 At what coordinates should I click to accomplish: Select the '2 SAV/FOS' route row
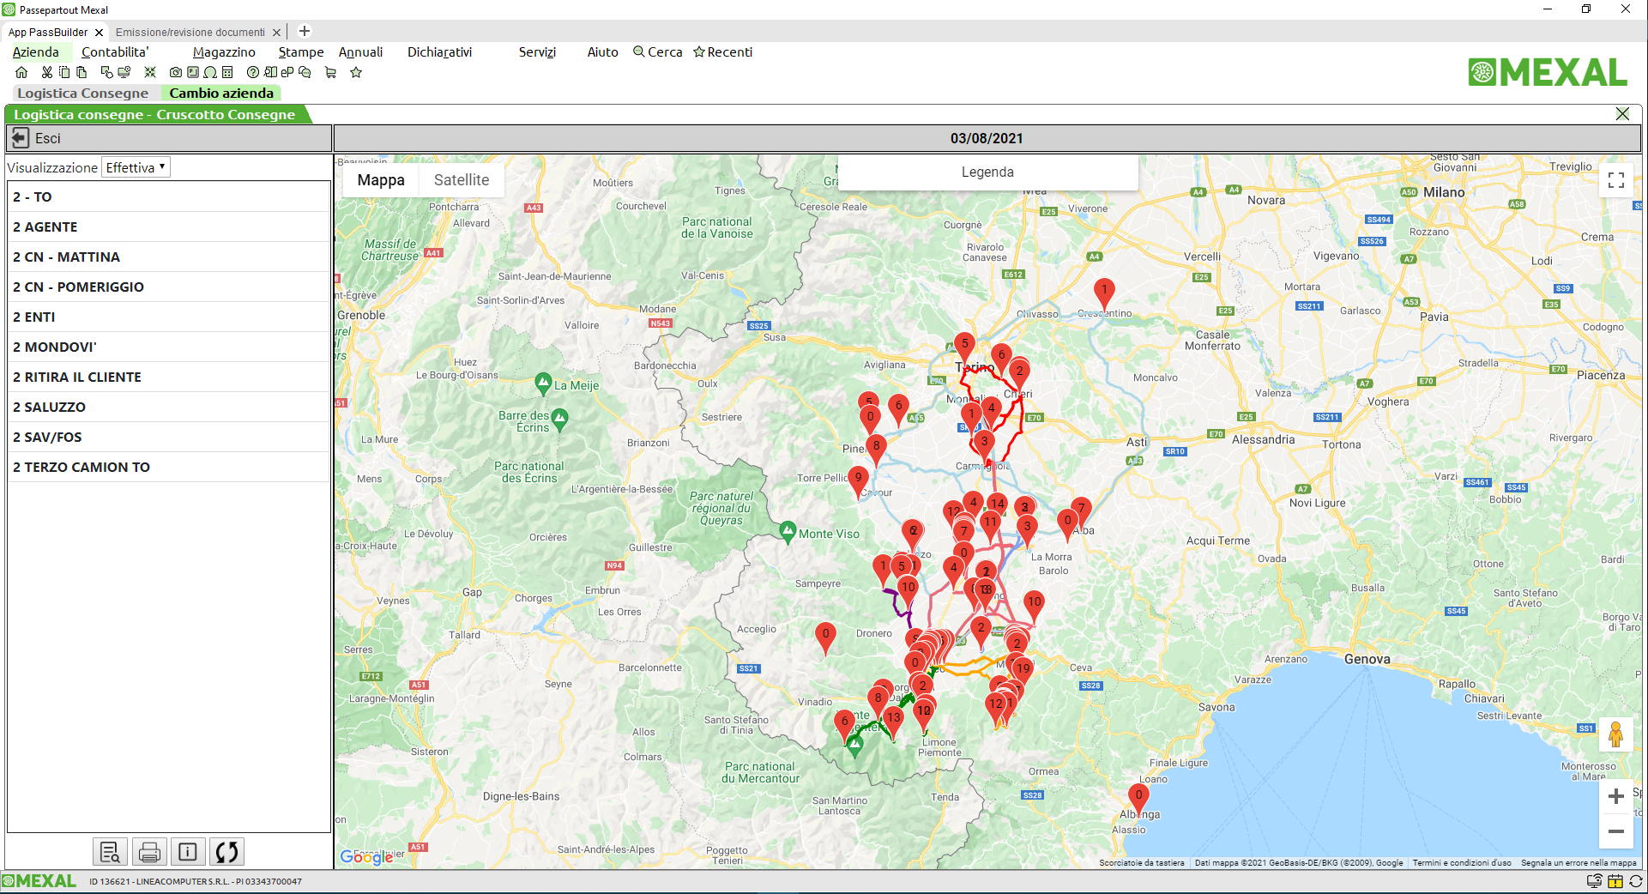(169, 437)
